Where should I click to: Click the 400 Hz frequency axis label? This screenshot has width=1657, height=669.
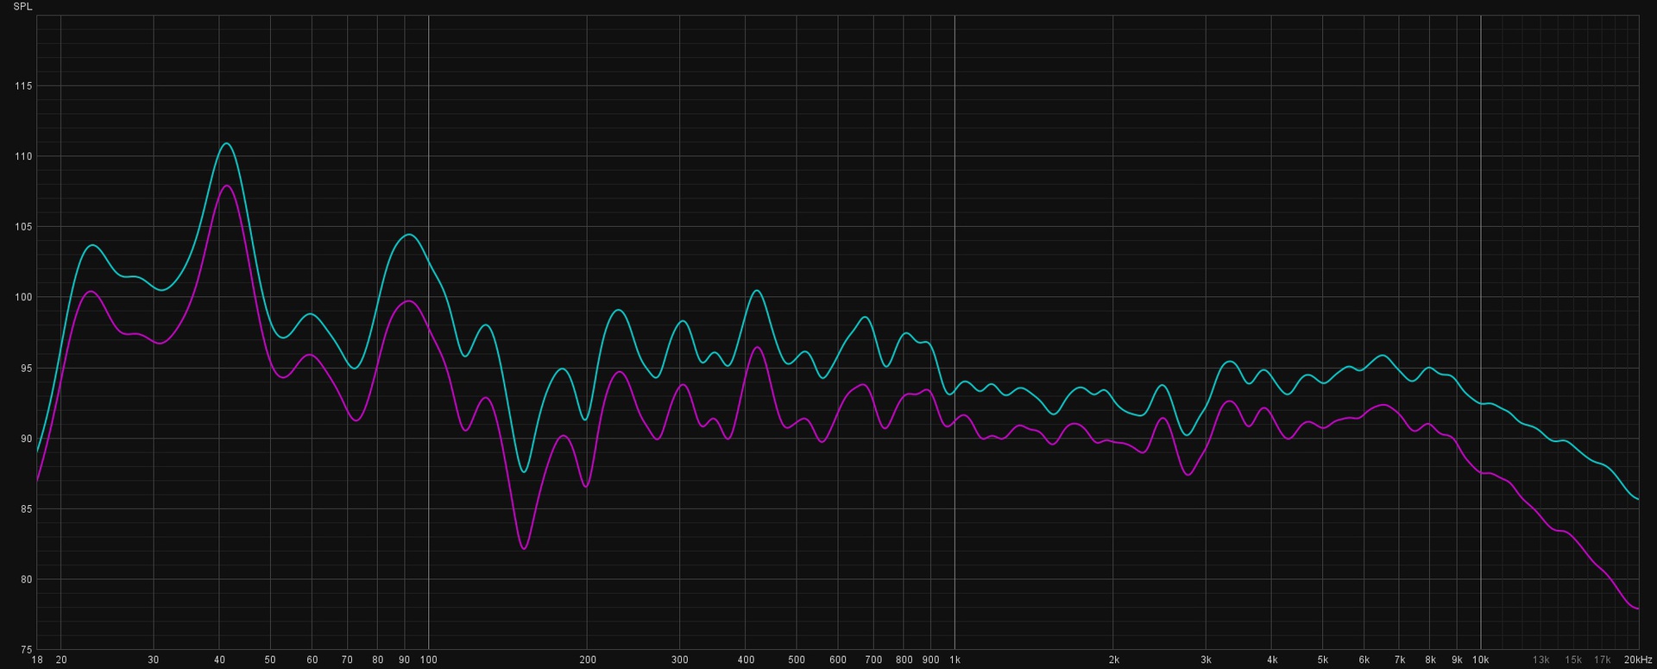click(746, 660)
